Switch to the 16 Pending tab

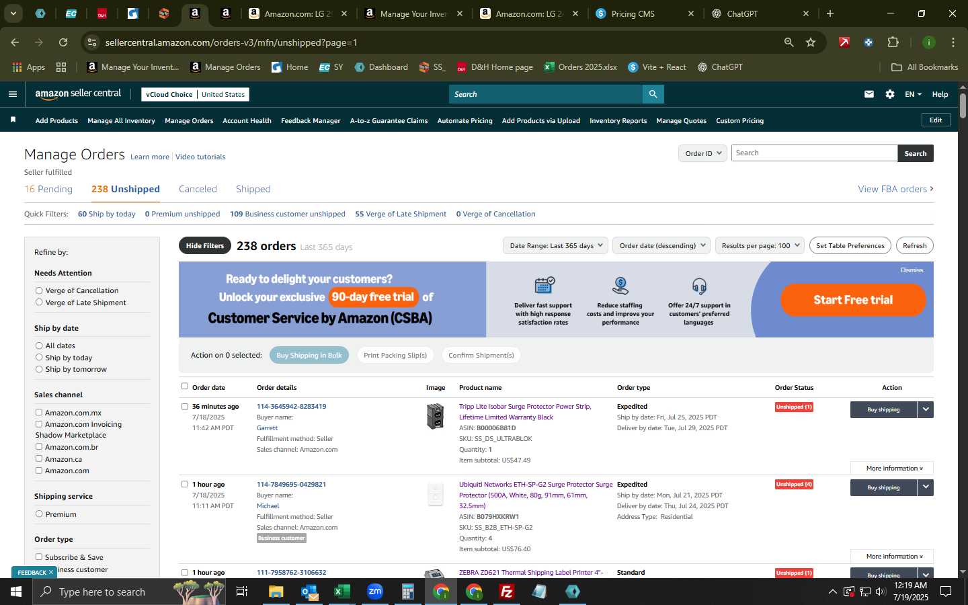[48, 189]
